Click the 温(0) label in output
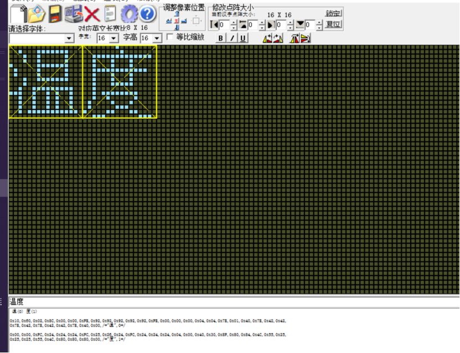Screen dimensions: 460x353 [18, 311]
